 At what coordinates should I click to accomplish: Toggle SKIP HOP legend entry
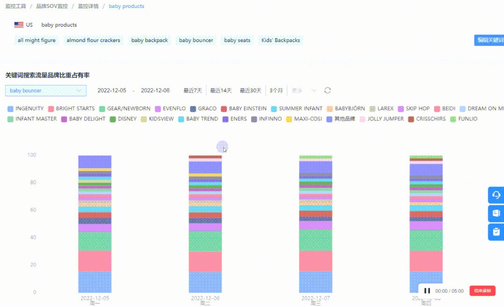click(414, 109)
